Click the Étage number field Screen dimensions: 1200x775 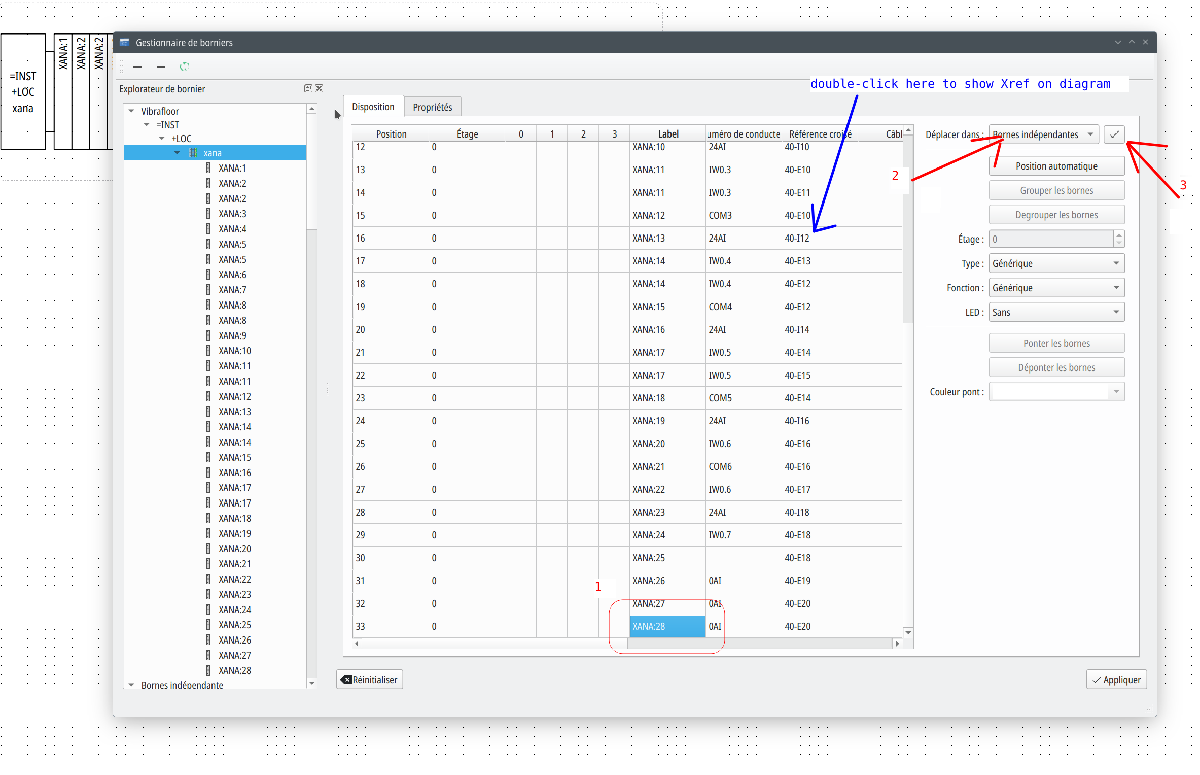[1051, 239]
